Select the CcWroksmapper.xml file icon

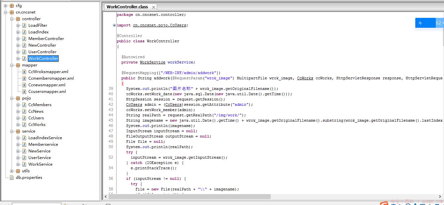24,72
